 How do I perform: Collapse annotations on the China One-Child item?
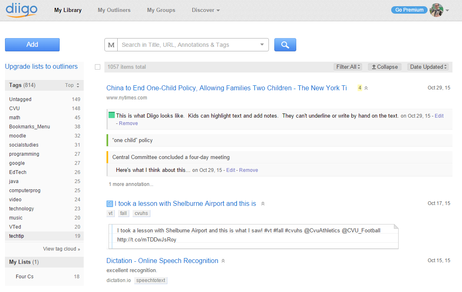[x=366, y=88]
